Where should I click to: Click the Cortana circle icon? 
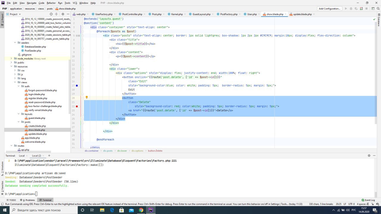pyautogui.click(x=83, y=210)
